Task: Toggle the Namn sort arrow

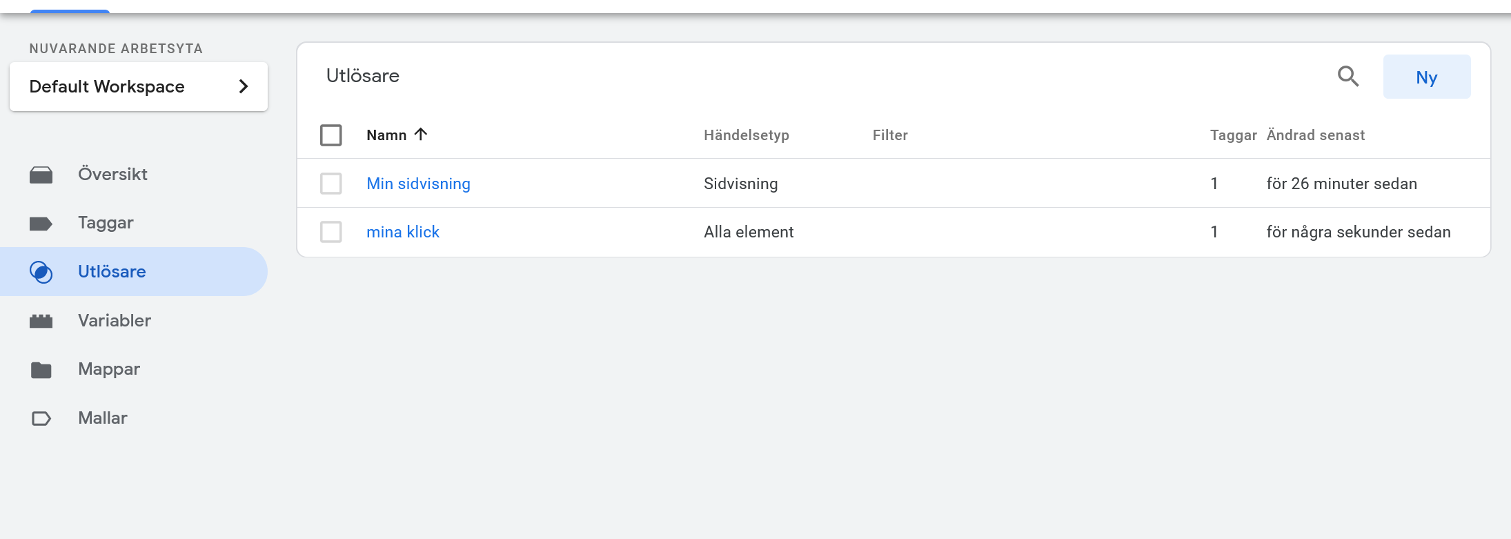Action: click(x=421, y=134)
